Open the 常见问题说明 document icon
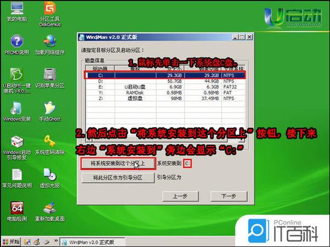 17,178
